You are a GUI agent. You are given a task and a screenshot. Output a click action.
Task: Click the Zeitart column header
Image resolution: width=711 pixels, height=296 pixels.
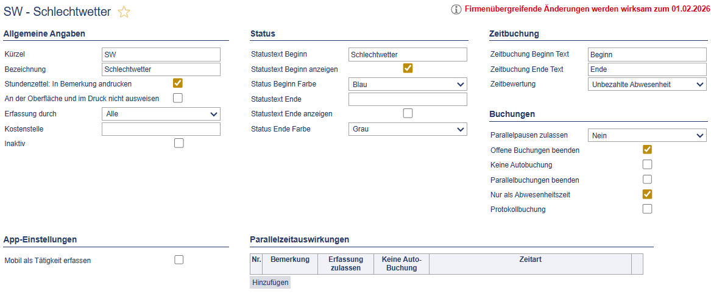click(530, 259)
